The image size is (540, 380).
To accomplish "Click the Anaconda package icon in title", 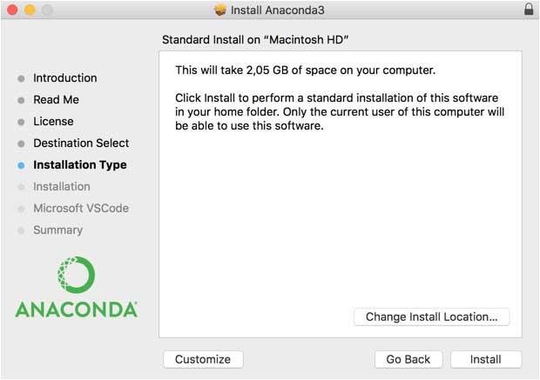I will (x=220, y=10).
